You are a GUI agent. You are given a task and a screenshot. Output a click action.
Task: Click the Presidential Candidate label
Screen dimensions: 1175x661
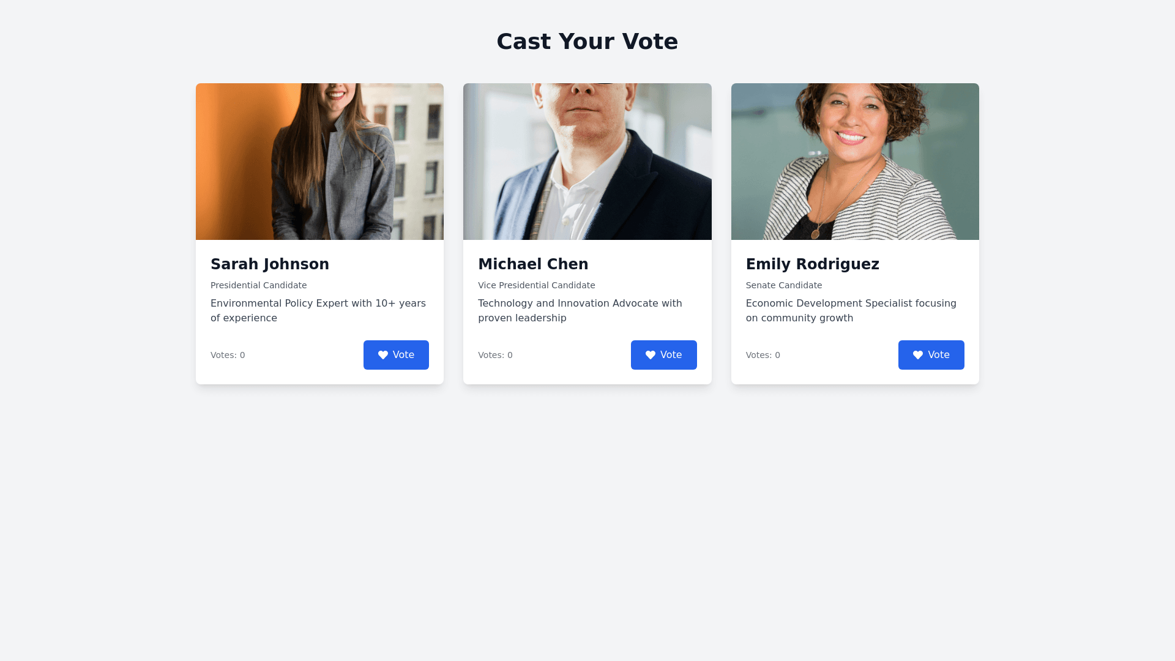click(259, 285)
